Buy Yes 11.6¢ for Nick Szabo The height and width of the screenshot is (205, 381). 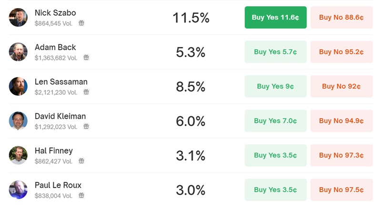[x=276, y=18]
